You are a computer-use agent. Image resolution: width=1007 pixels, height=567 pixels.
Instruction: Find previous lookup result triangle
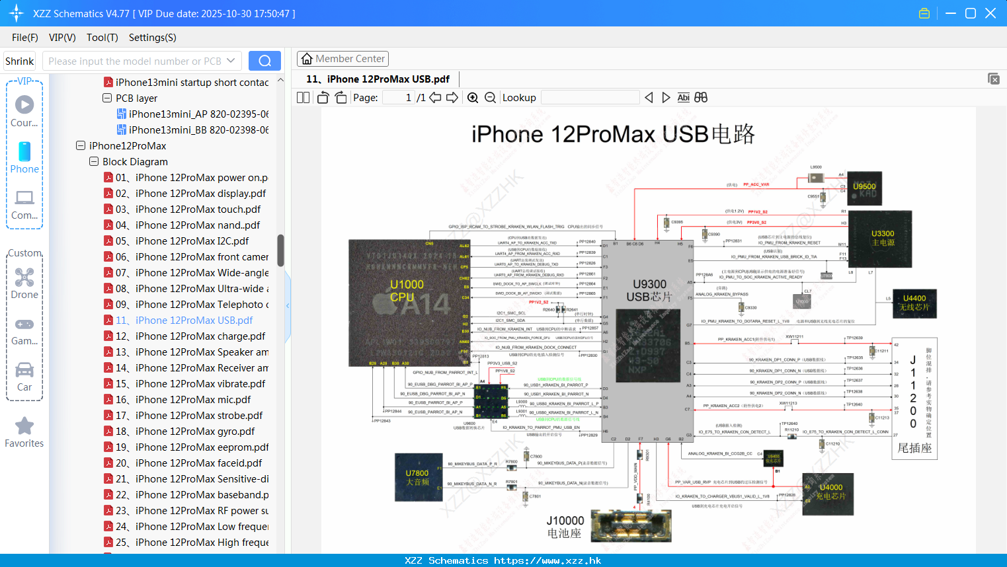click(x=649, y=98)
